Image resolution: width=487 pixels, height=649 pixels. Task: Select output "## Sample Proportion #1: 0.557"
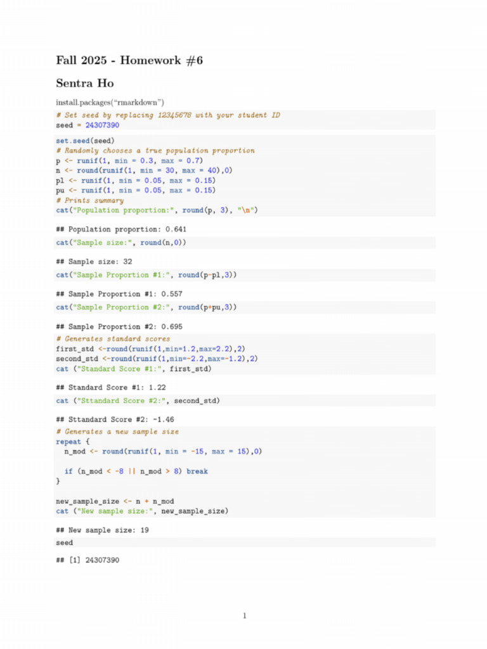point(119,294)
